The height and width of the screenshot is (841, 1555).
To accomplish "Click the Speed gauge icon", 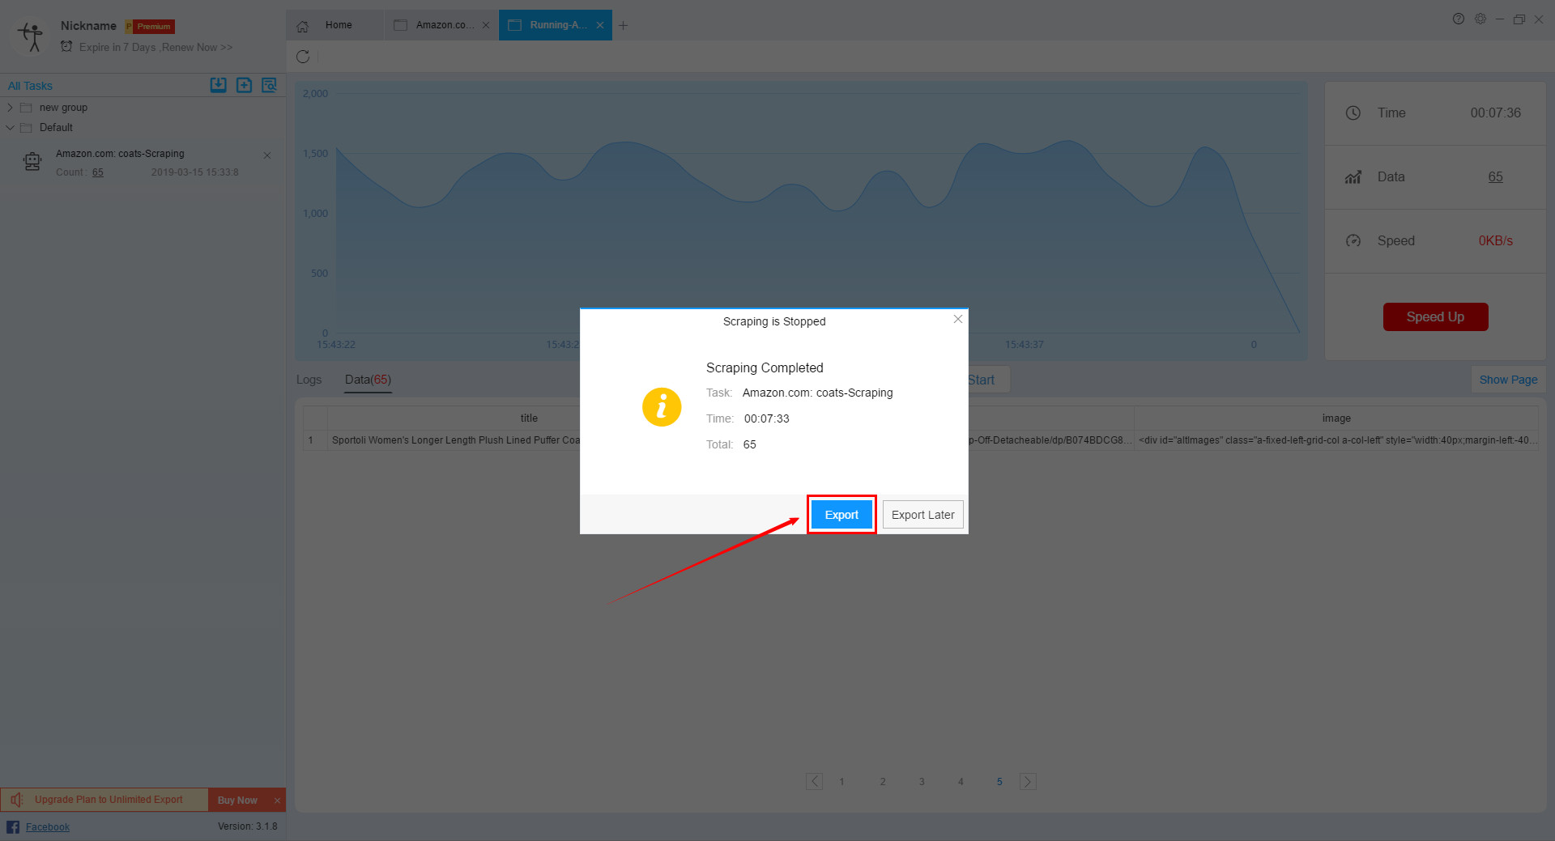I will click(x=1353, y=241).
